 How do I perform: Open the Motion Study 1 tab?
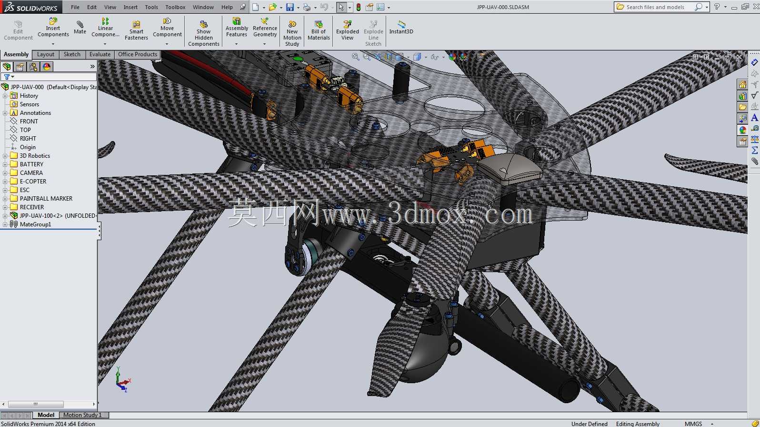tap(82, 415)
